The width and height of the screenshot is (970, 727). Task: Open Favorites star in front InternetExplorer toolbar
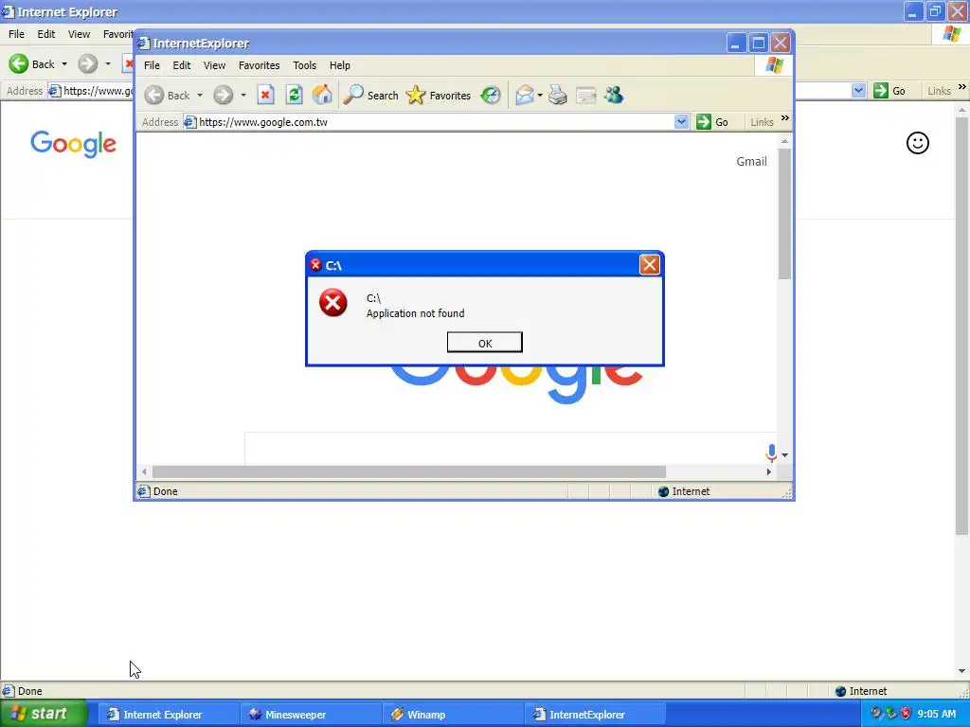coord(439,96)
